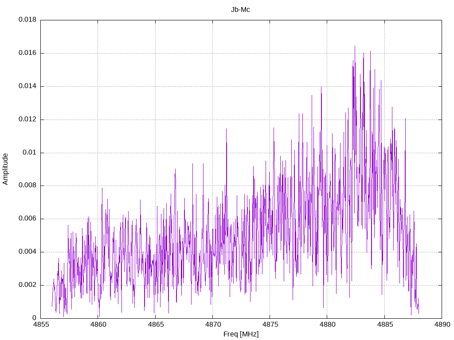
Task: Click y-axis tick label 0.016
Action: 27,53
